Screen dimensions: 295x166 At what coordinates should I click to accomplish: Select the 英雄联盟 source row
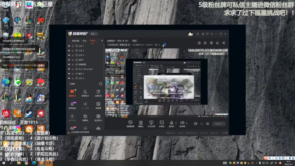(x=85, y=64)
